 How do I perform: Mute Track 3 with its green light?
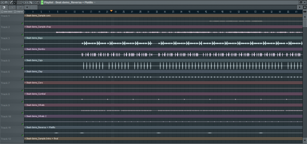coord(22,46)
